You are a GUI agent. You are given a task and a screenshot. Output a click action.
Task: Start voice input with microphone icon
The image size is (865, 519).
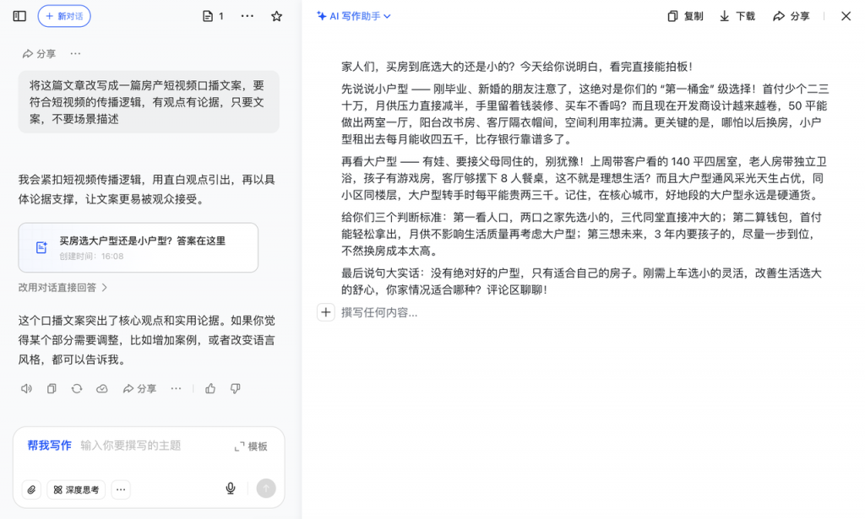click(x=231, y=489)
